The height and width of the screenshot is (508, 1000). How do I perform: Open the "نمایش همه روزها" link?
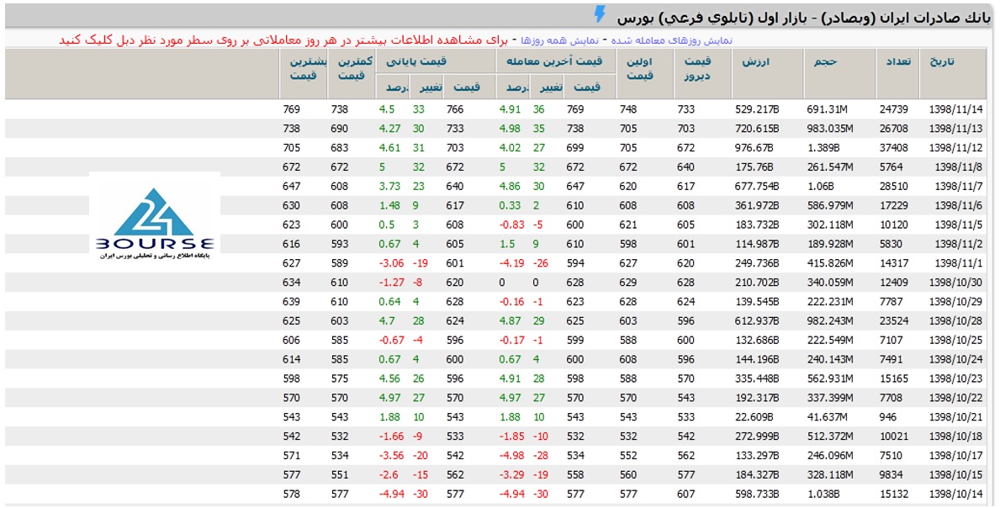[x=559, y=40]
